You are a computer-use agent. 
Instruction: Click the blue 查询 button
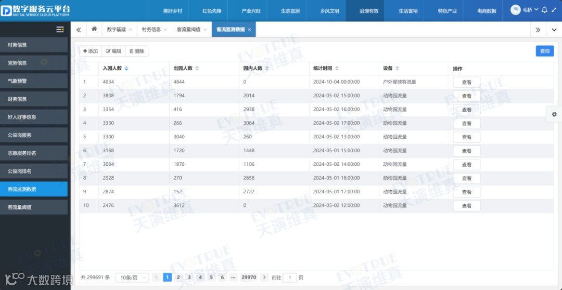coord(545,51)
